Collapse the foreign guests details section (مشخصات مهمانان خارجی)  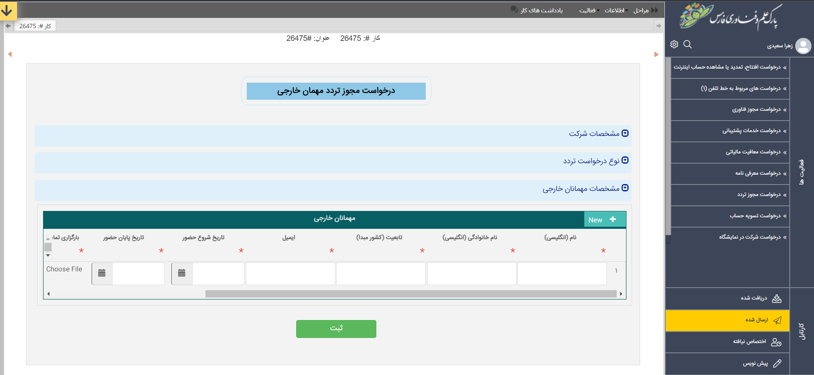pos(625,188)
